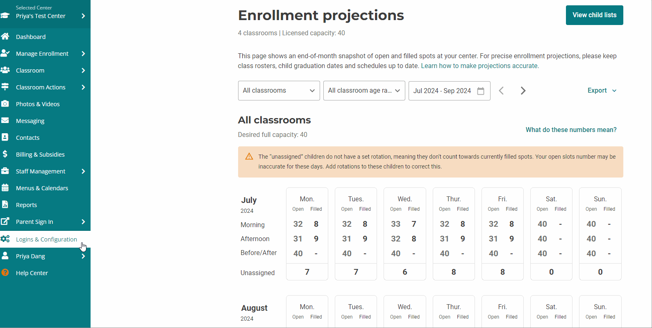The image size is (652, 328).
Task: Open "What do these numbers mean?" link
Action: [571, 130]
